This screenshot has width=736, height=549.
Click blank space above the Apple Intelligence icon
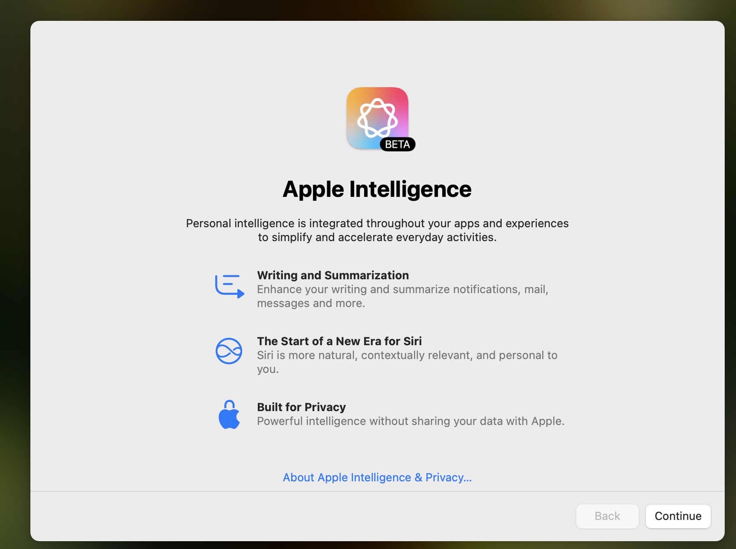pyautogui.click(x=377, y=52)
